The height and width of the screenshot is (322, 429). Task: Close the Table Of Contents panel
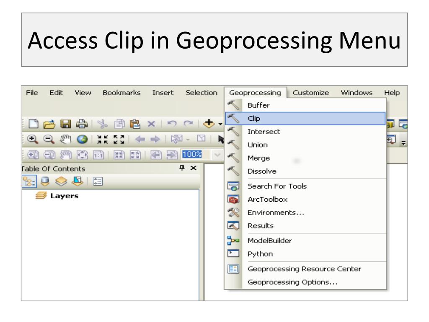point(194,168)
